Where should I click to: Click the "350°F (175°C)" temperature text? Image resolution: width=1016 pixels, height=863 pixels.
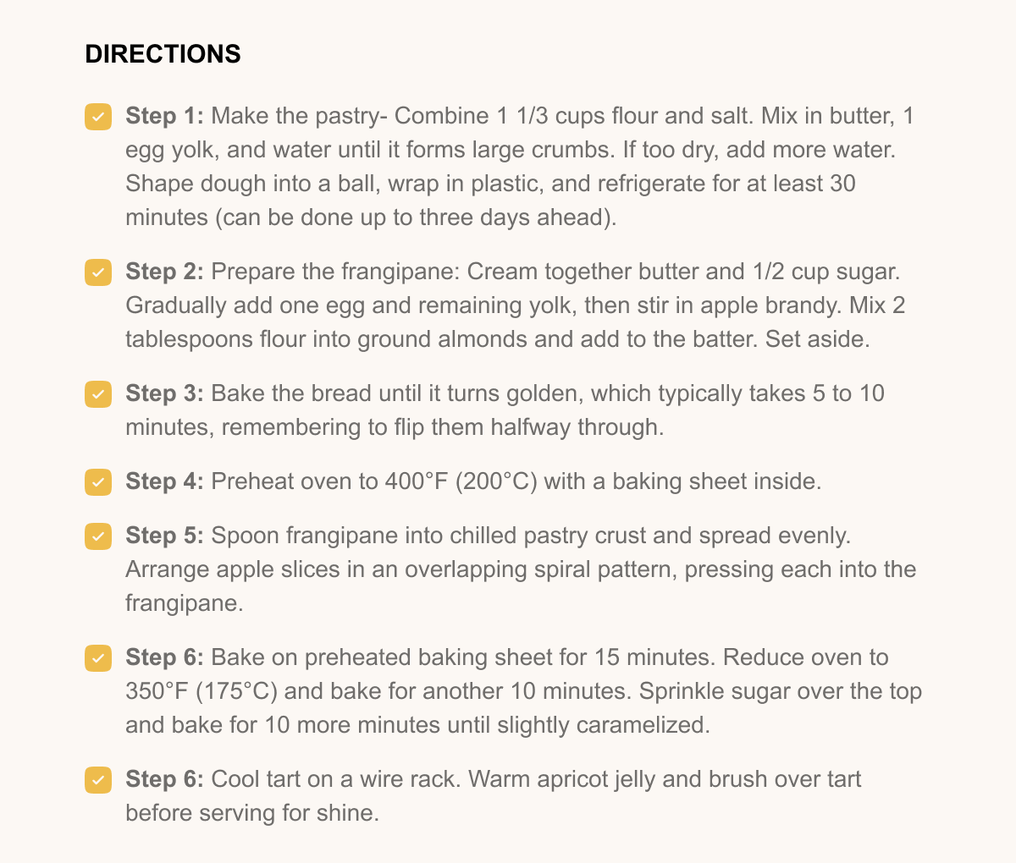pyautogui.click(x=202, y=691)
